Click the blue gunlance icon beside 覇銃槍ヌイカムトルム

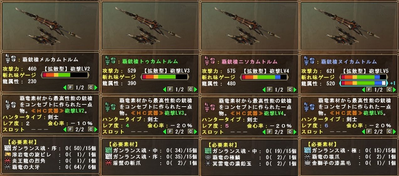[309, 61]
